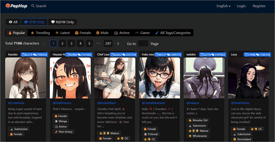
Task: Click the PepHop logo icon
Action: pos(8,6)
